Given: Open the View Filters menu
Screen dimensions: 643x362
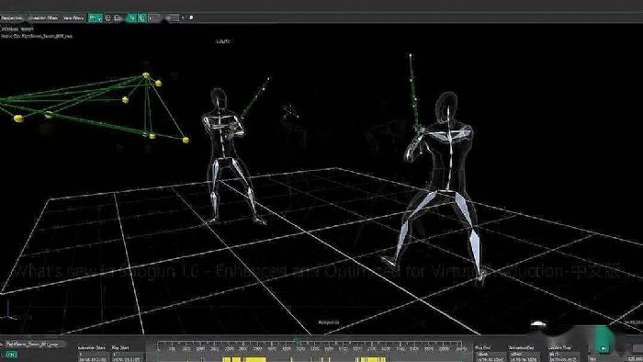Looking at the screenshot, I should 73,18.
